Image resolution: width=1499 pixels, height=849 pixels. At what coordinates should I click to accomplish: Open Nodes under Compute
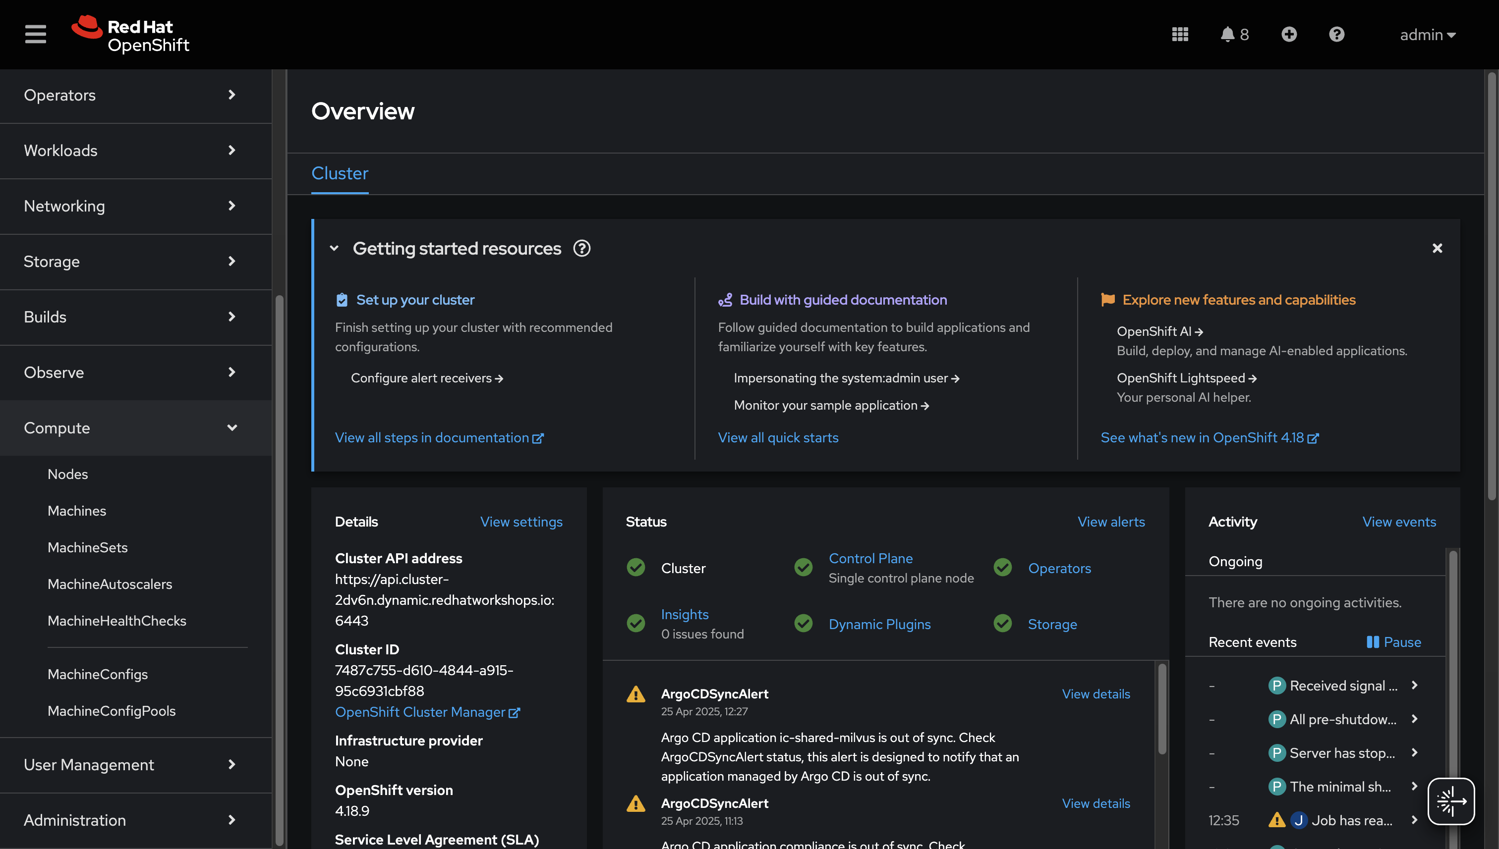pos(68,474)
